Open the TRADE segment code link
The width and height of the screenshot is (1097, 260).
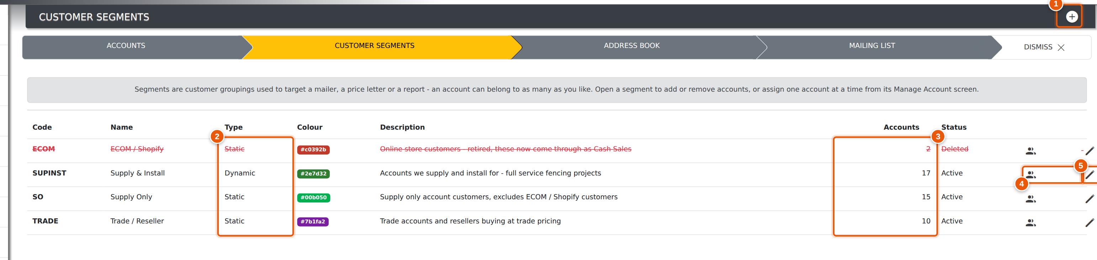45,221
